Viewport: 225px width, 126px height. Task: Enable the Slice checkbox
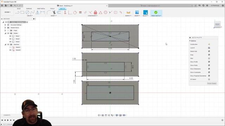click(x=209, y=58)
